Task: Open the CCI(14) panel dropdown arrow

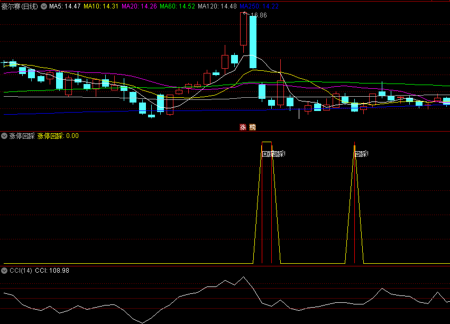Action: 4,271
